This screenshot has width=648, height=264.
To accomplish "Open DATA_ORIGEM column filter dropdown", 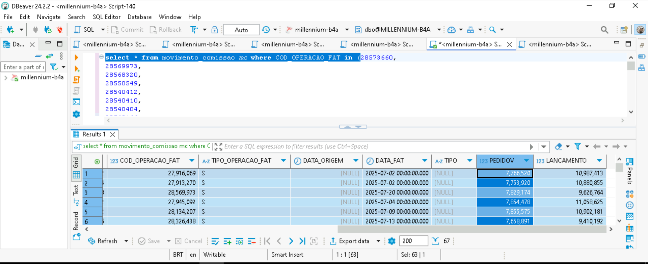I will click(x=356, y=160).
